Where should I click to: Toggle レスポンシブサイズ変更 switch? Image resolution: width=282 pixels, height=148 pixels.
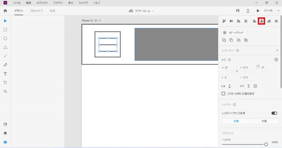274,113
